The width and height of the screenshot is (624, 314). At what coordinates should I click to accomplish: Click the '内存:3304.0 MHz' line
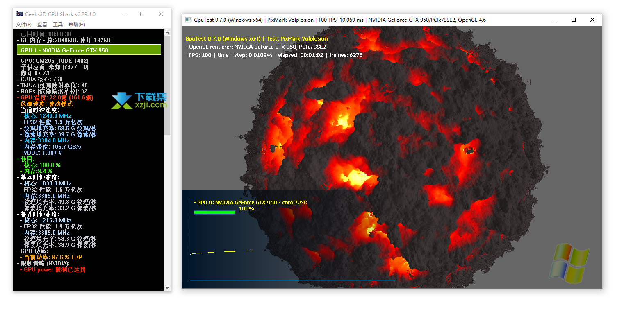point(45,140)
